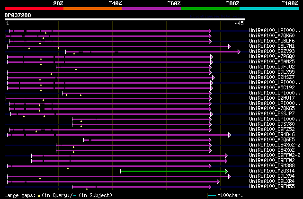Screen dimensions: 303x199
Task: Click the UniRef100_Q9FZ52 label
Action: [272, 130]
